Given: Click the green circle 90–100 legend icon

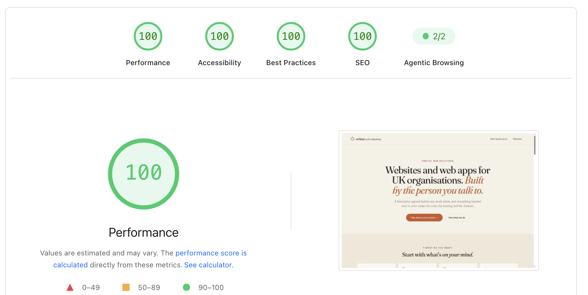Looking at the screenshot, I should pos(186,287).
